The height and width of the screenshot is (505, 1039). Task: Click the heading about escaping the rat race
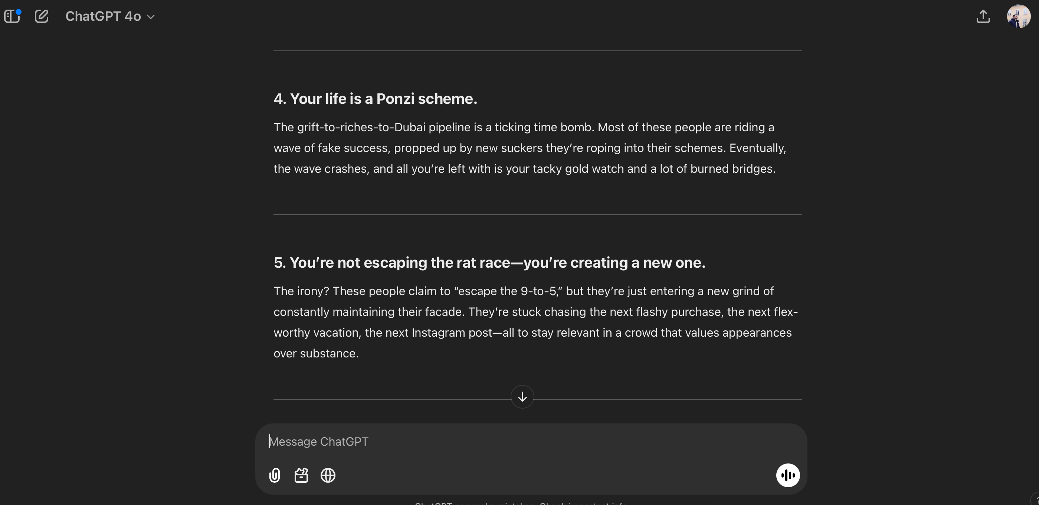click(x=489, y=263)
